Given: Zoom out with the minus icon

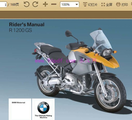Looking at the screenshot, I should click(54, 4).
